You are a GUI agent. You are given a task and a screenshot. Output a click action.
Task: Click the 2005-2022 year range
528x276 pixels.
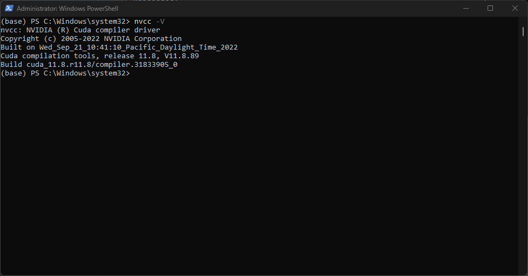80,39
